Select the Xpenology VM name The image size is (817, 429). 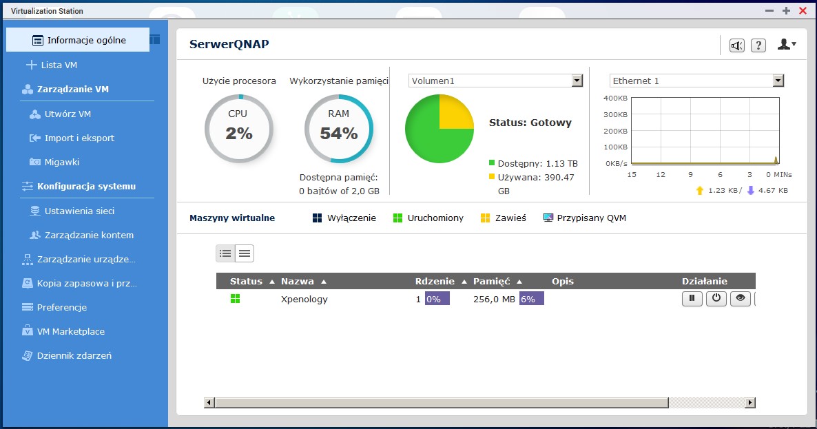click(x=304, y=300)
